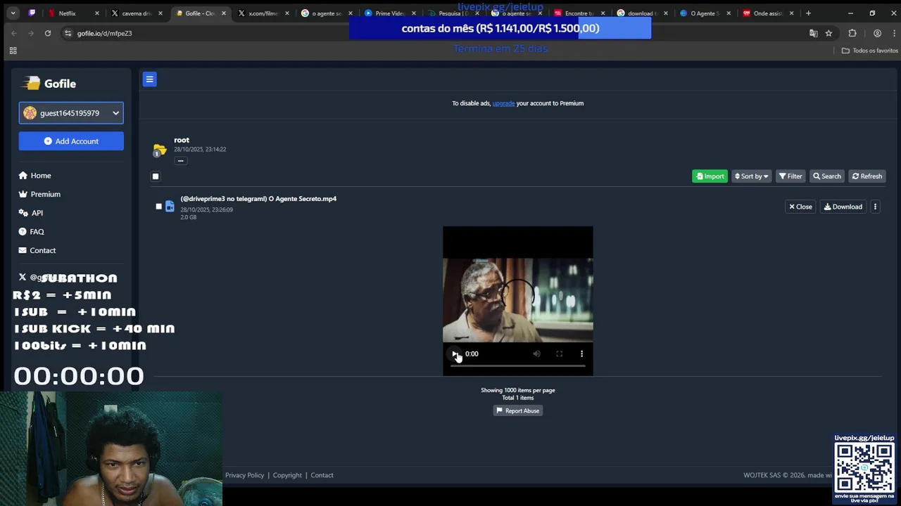This screenshot has height=506, width=901.
Task: Click the video preview frame
Action: [517, 300]
